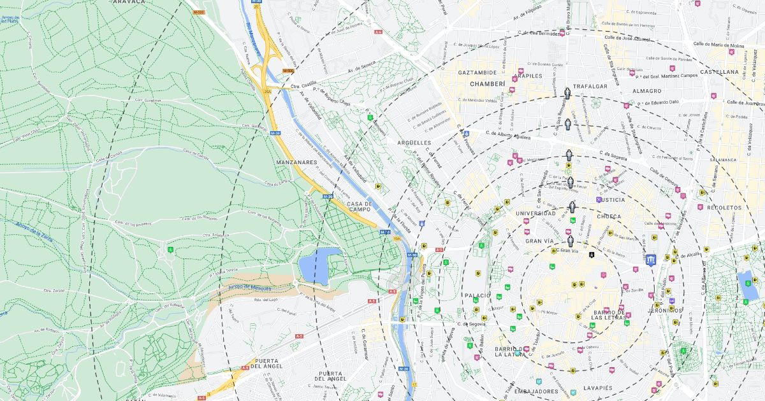The image size is (765, 401).
Task: Click the Arroyo de Meaques label
Action: click(249, 288)
